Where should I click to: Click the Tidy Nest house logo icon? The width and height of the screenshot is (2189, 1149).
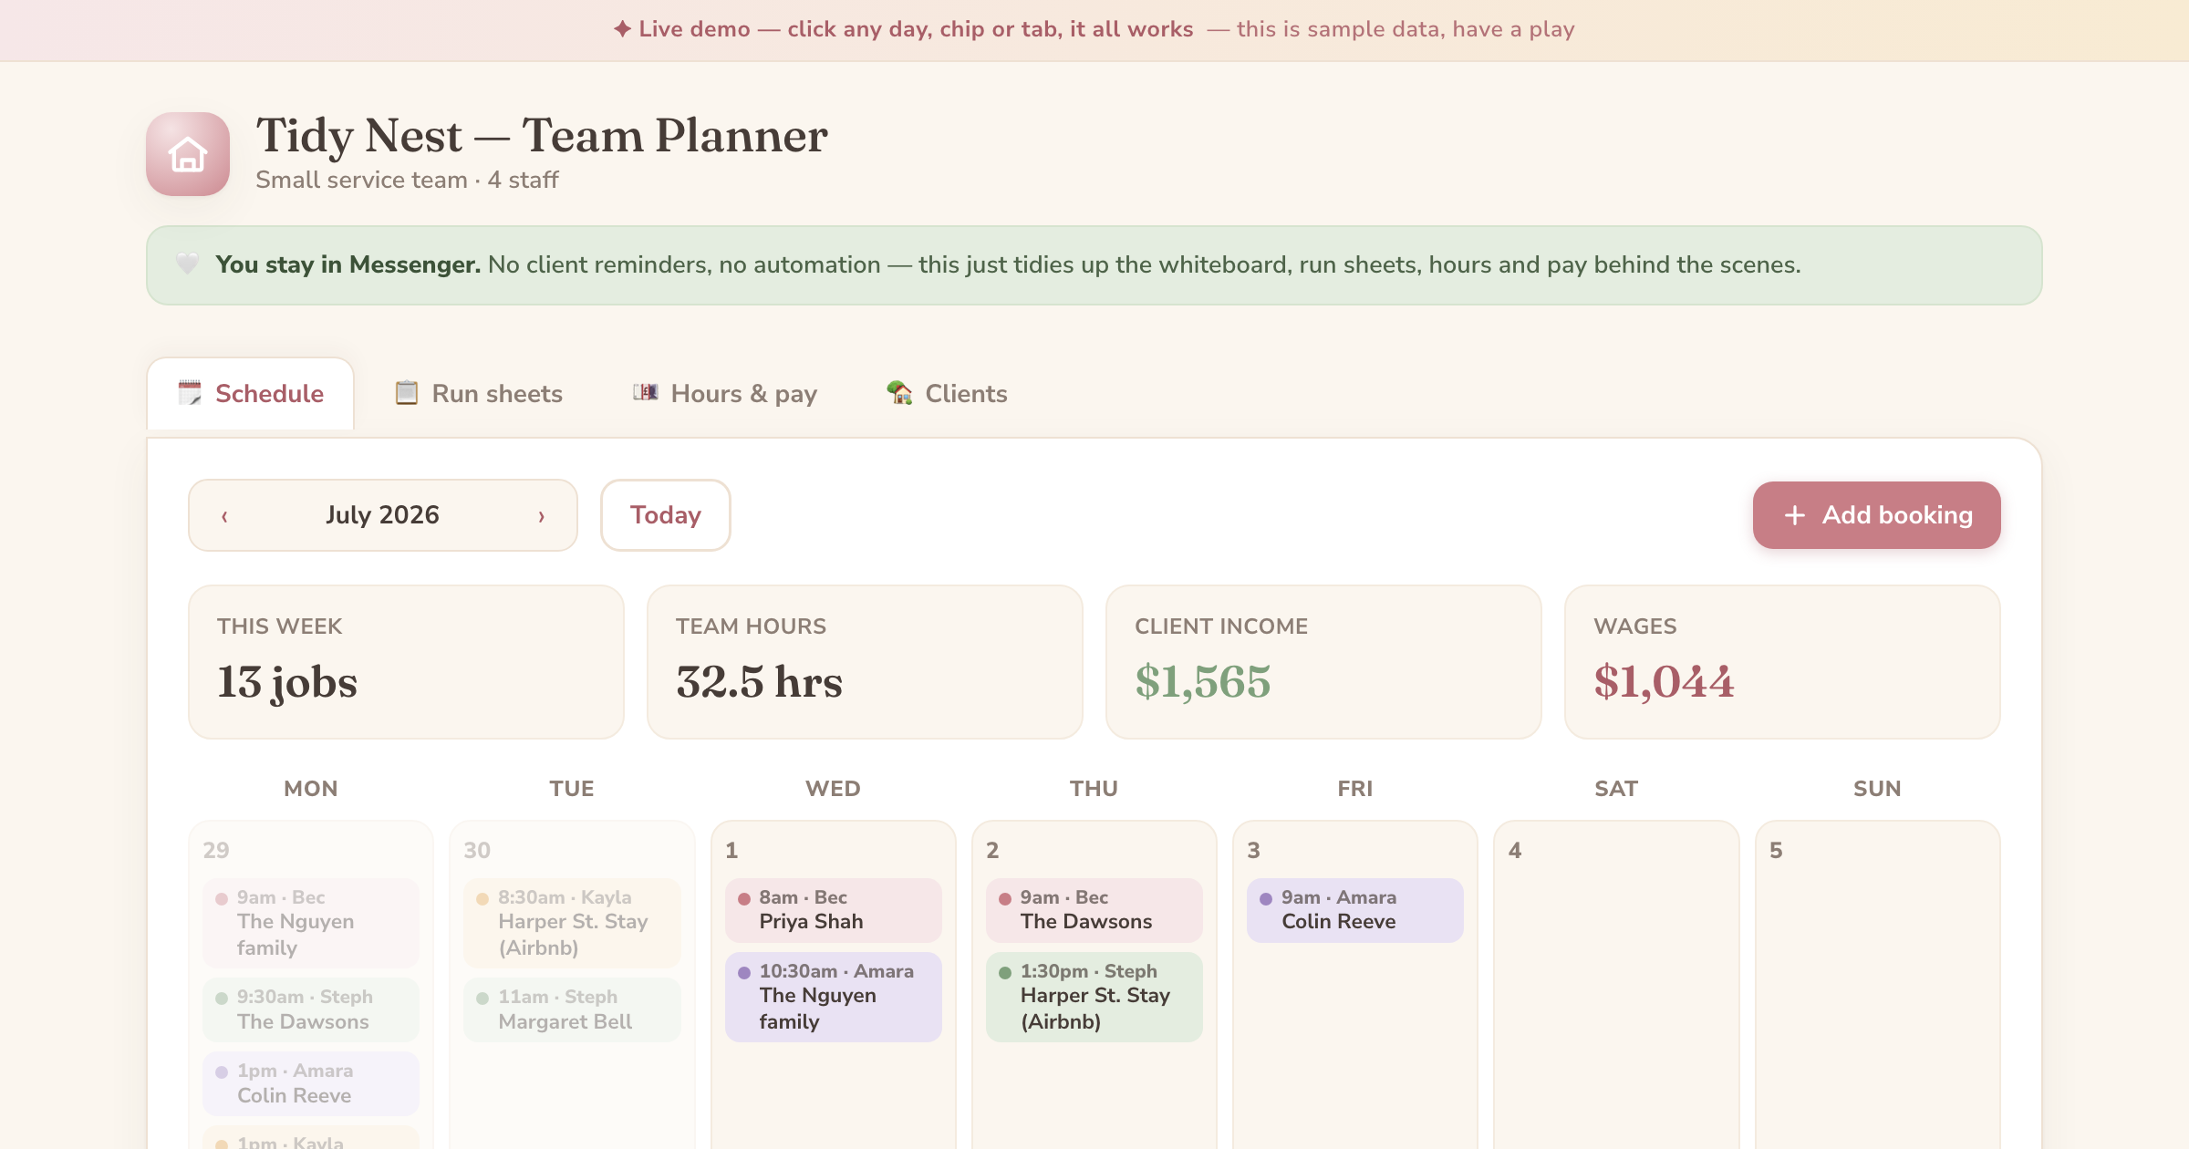click(188, 154)
